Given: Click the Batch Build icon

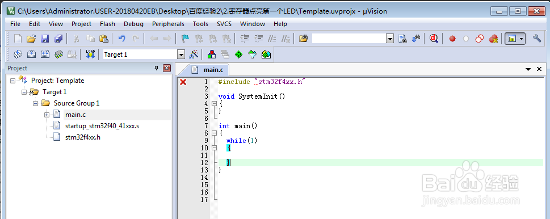Looking at the screenshot, I should (58, 54).
